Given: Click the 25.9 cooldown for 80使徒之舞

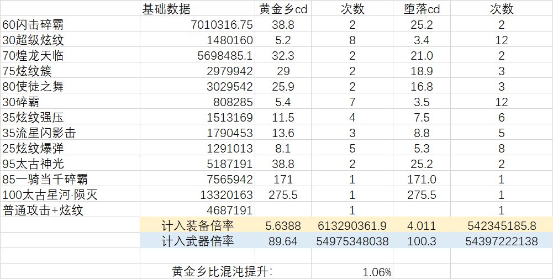Looking at the screenshot, I should point(283,86).
